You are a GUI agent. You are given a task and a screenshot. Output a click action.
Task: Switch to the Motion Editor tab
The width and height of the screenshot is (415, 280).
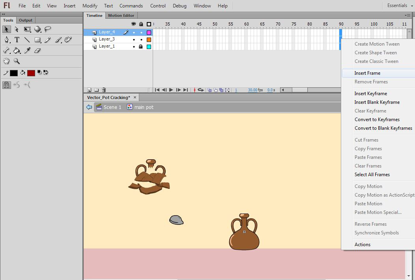(x=121, y=16)
